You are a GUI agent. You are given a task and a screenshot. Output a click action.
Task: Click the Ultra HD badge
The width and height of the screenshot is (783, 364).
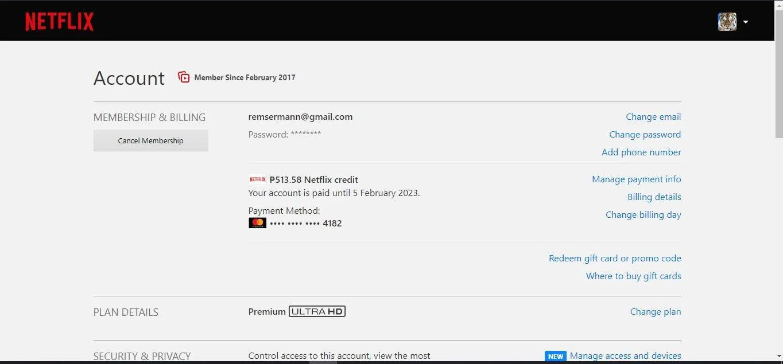pyautogui.click(x=317, y=312)
